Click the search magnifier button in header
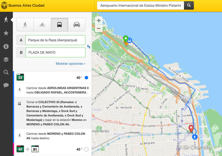Screen dimensions: 222x156 tap(189, 5)
